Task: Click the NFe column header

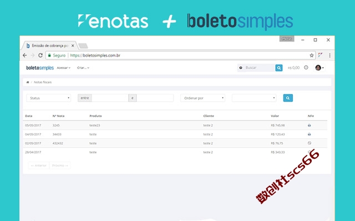Action: tap(311, 116)
